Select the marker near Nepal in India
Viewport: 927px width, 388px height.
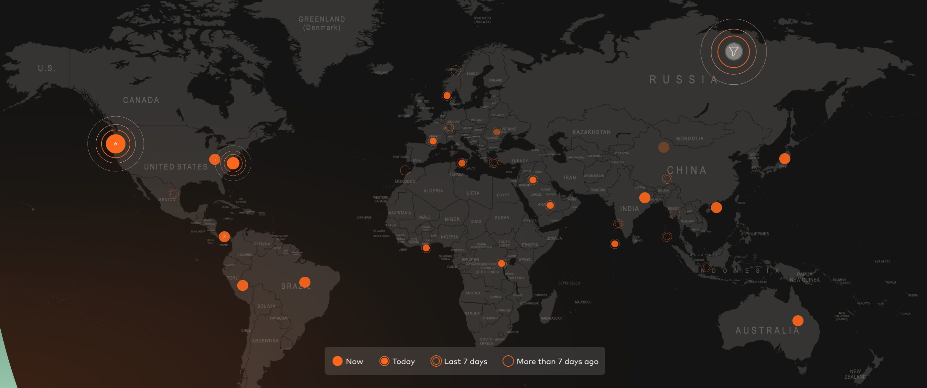[644, 198]
